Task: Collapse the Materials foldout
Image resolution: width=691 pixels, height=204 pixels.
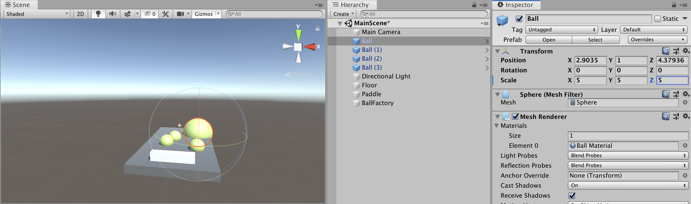Action: coord(497,126)
